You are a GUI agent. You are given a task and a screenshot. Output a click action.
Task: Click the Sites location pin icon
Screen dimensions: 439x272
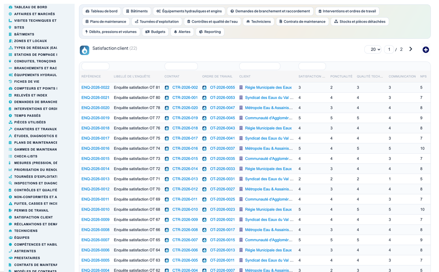tap(10, 27)
